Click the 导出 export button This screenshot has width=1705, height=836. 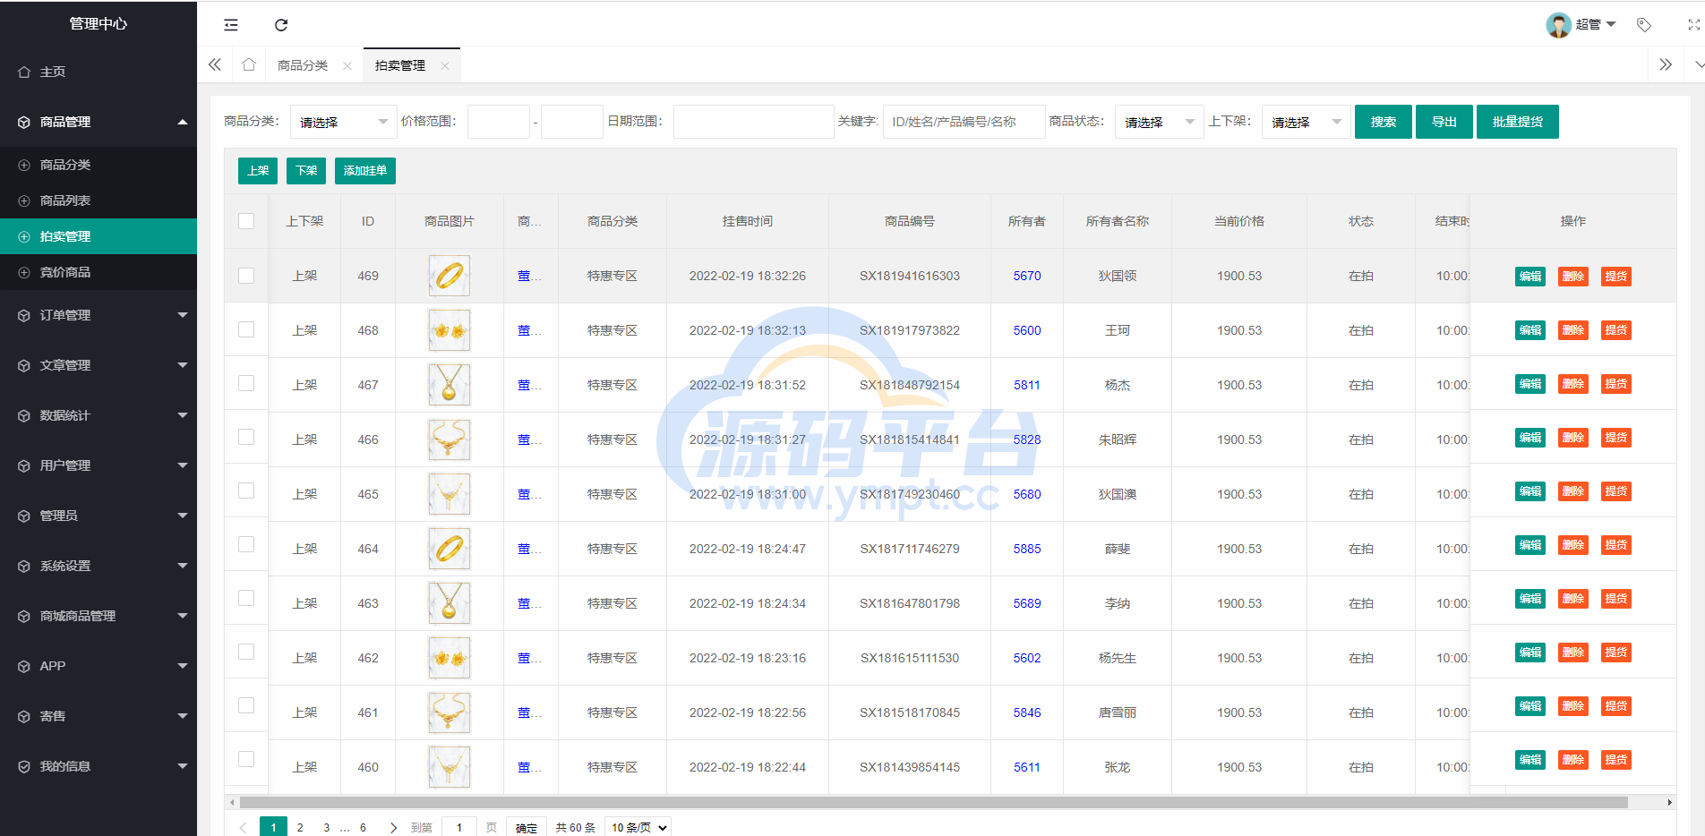click(x=1444, y=122)
